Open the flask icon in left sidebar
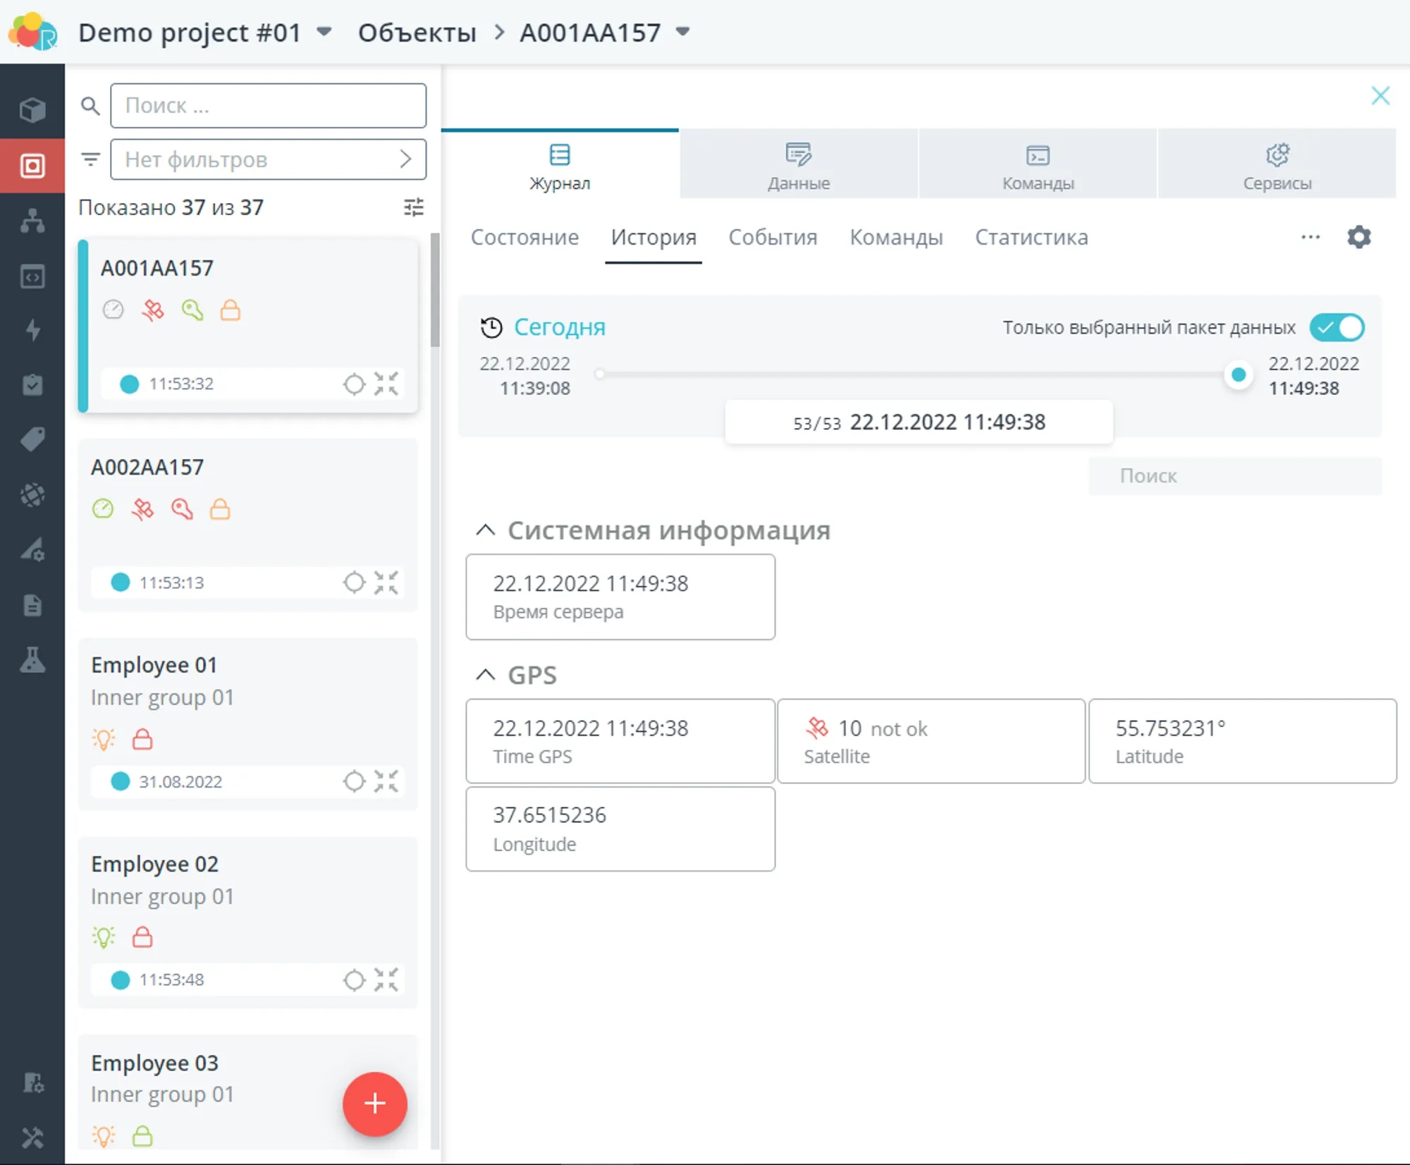 (x=32, y=660)
